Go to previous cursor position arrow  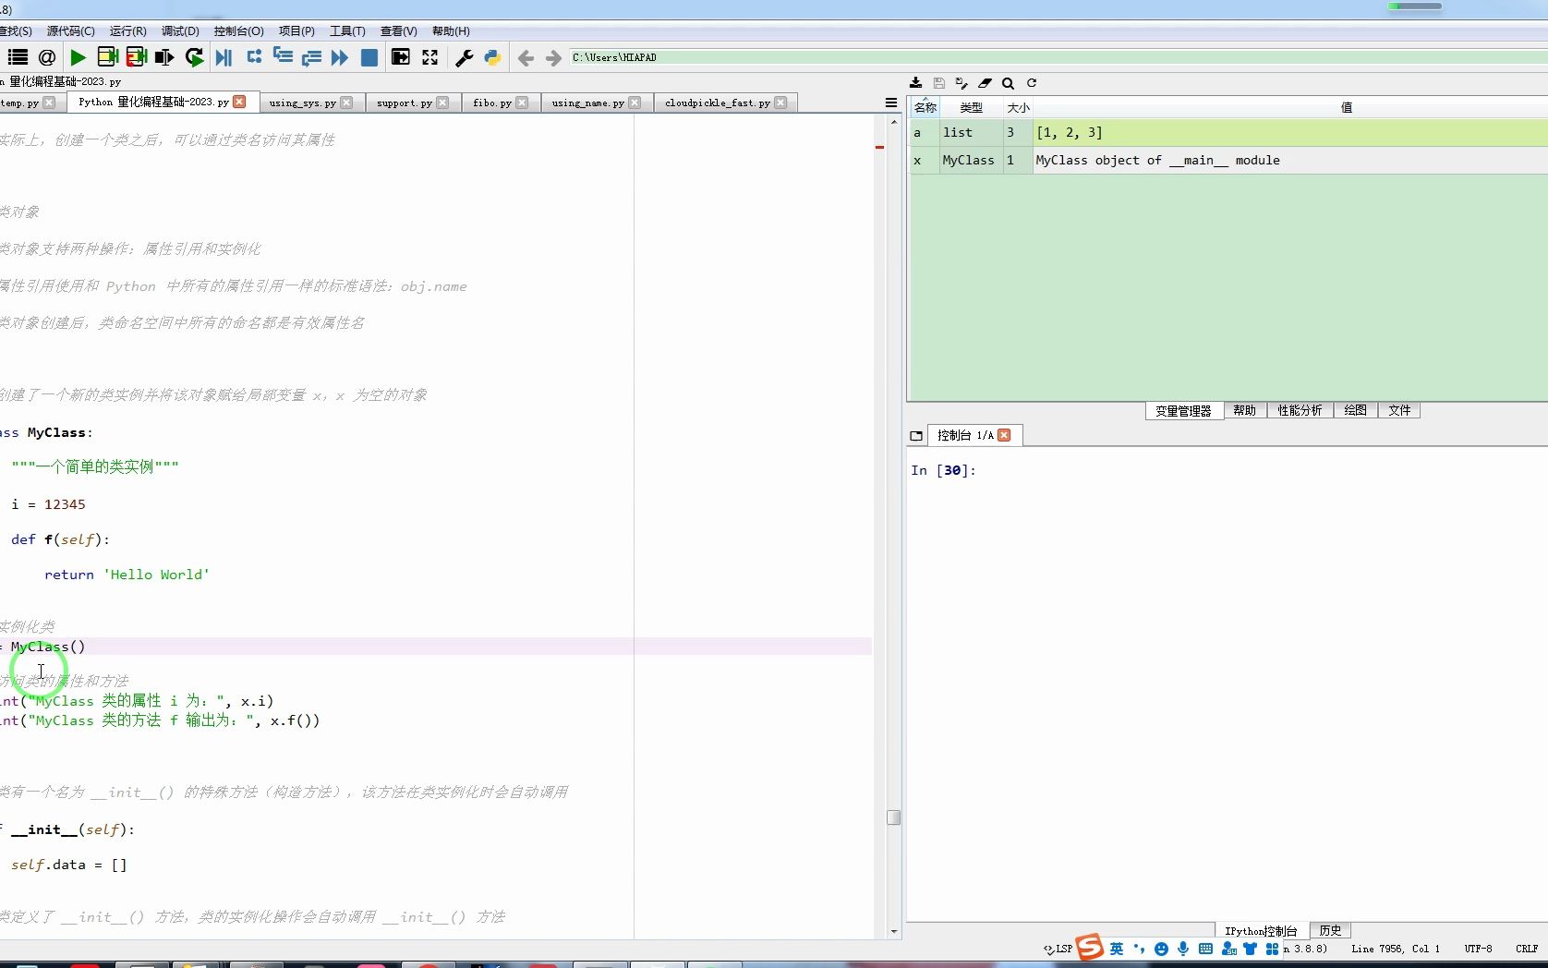(x=526, y=58)
